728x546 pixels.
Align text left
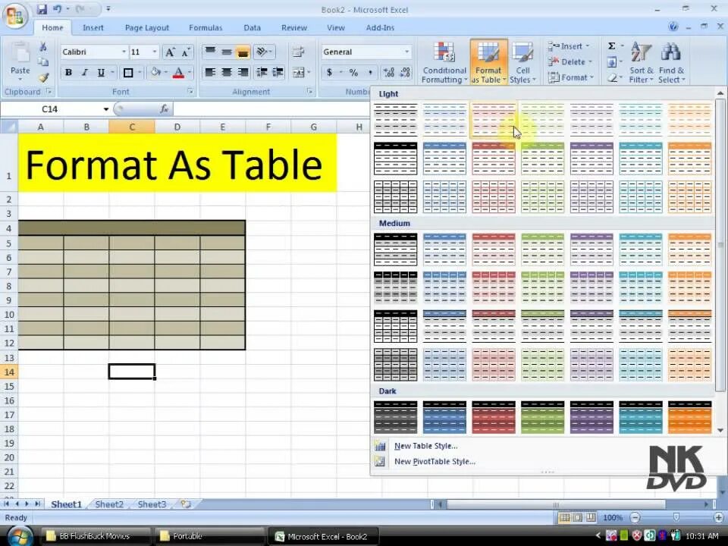pyautogui.click(x=210, y=73)
